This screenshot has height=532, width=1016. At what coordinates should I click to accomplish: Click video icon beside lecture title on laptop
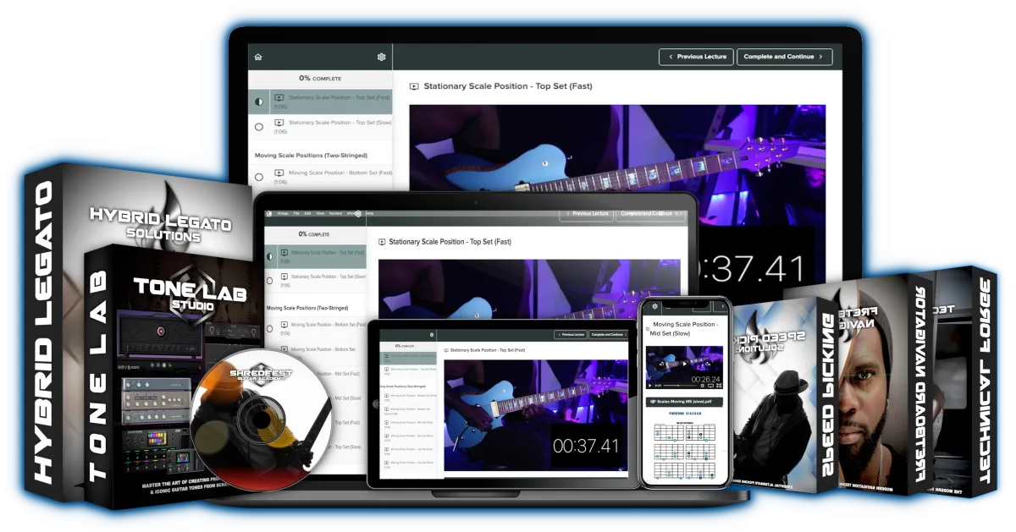point(383,242)
